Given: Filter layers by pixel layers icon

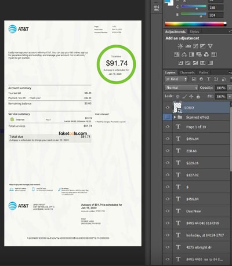Looking at the screenshot, I should (x=194, y=79).
